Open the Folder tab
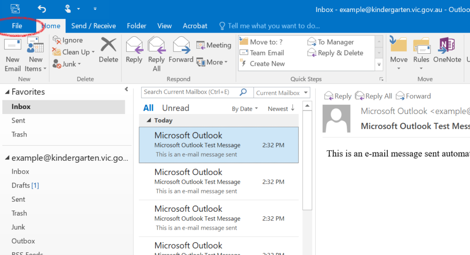 click(136, 26)
